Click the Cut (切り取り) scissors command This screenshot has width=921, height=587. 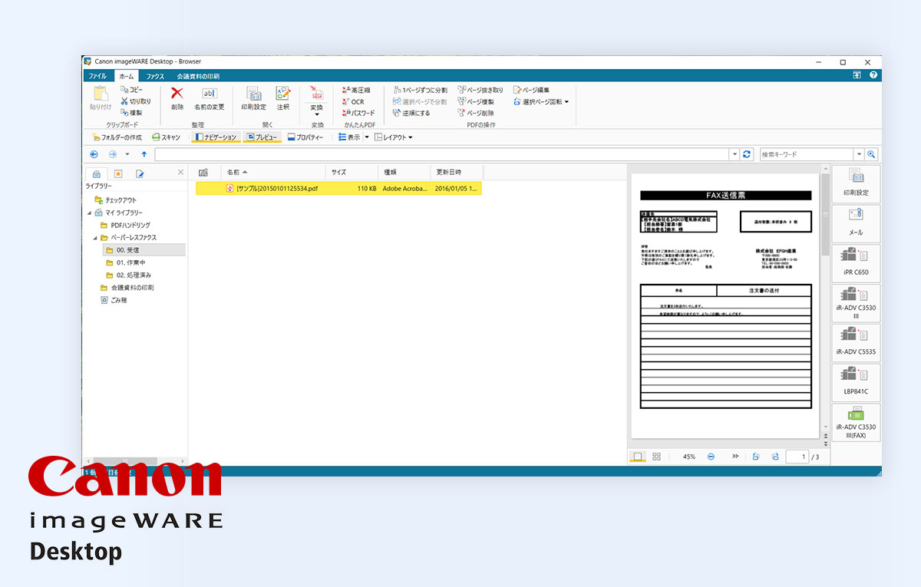click(136, 101)
